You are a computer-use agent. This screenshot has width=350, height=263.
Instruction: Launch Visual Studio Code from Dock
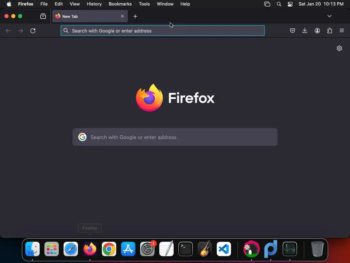pyautogui.click(x=224, y=249)
